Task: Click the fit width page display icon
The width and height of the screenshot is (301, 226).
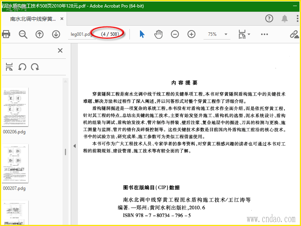Action: [x=242, y=34]
